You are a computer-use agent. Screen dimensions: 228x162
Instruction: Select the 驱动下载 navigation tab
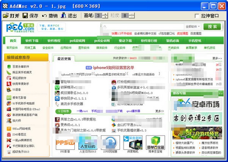(x=125, y=41)
